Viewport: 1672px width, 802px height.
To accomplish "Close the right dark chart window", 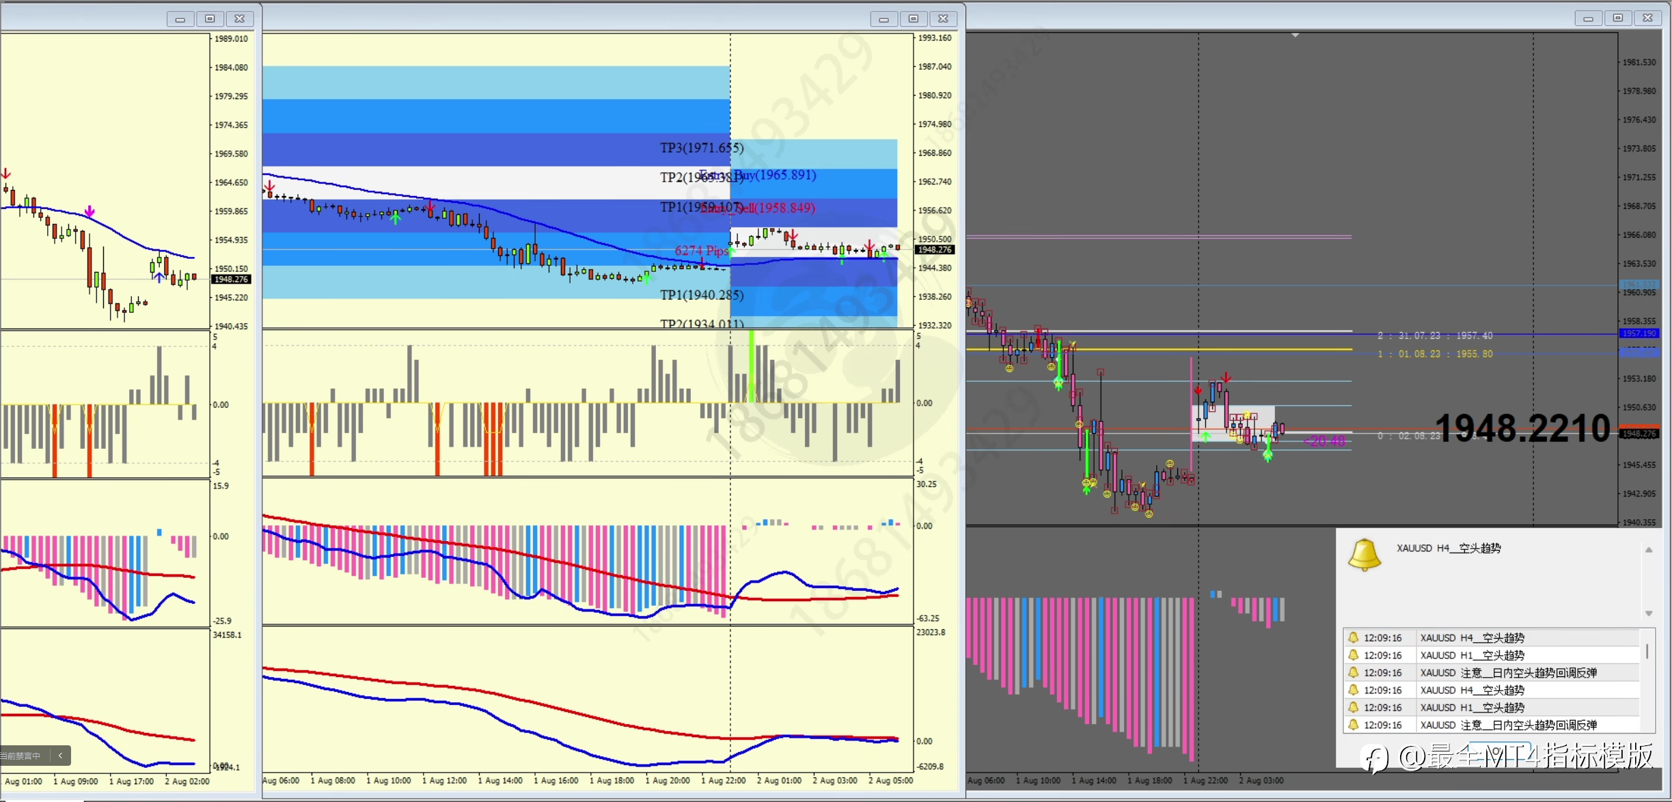I will pos(1647,18).
